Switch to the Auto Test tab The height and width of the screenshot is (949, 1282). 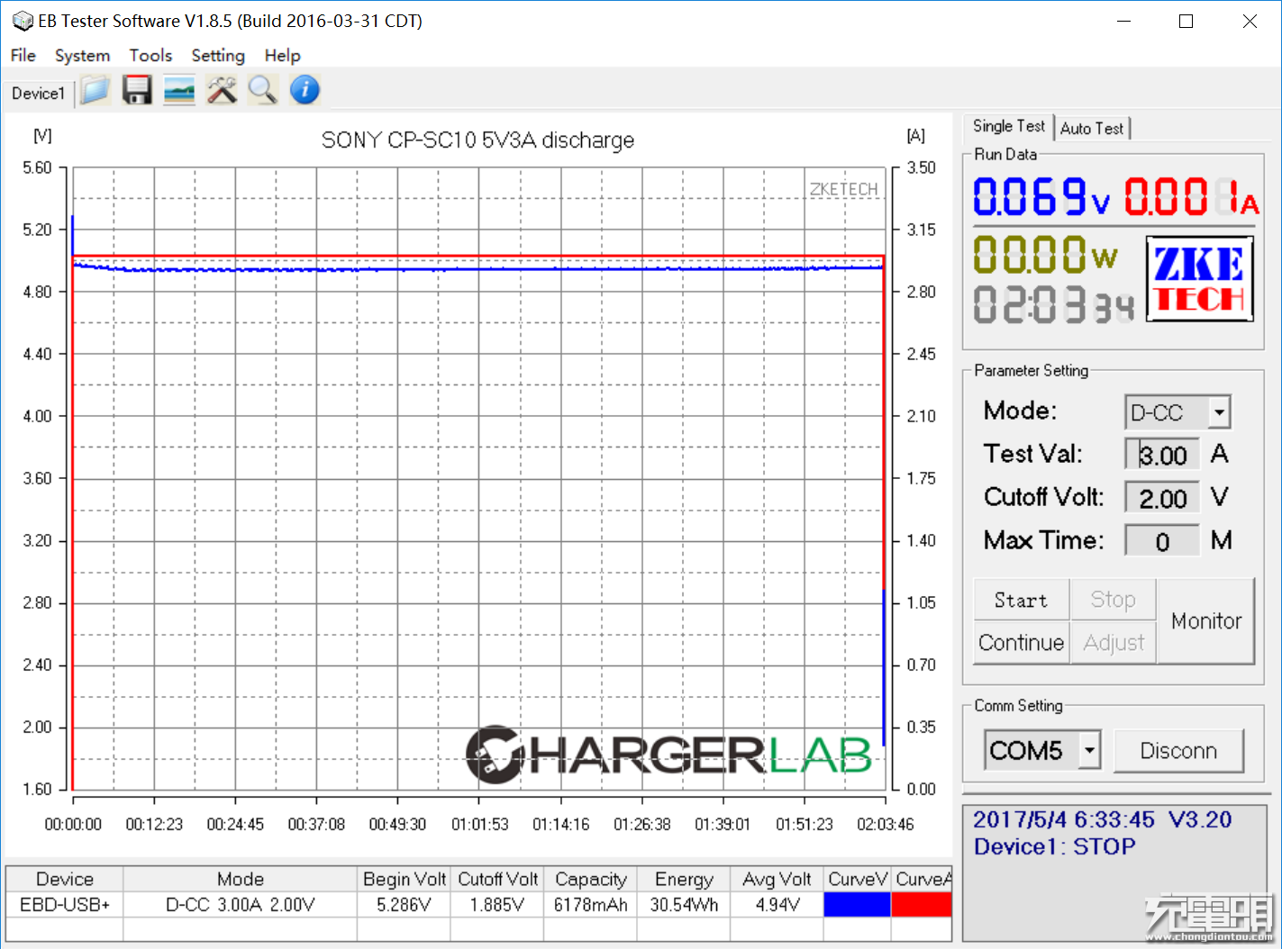(x=1092, y=129)
